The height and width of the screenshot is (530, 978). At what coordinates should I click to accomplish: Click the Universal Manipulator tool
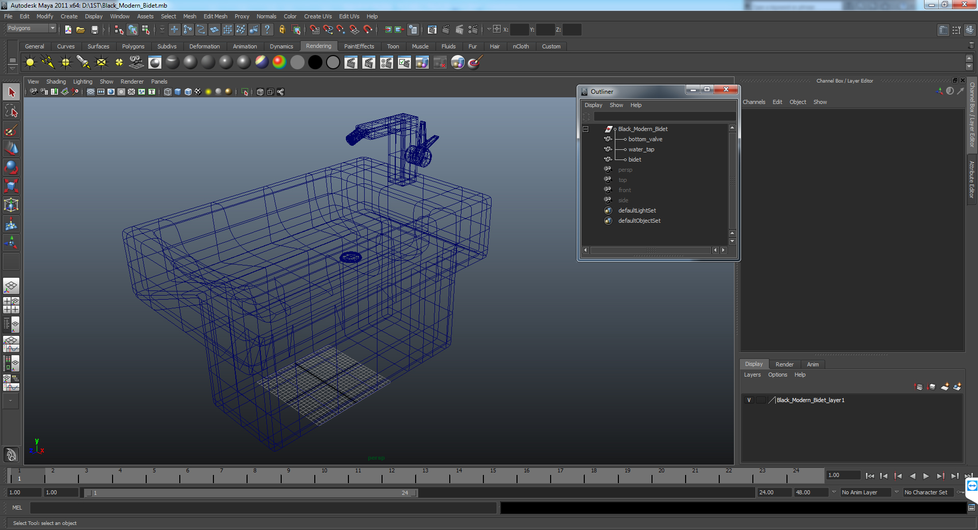click(11, 205)
